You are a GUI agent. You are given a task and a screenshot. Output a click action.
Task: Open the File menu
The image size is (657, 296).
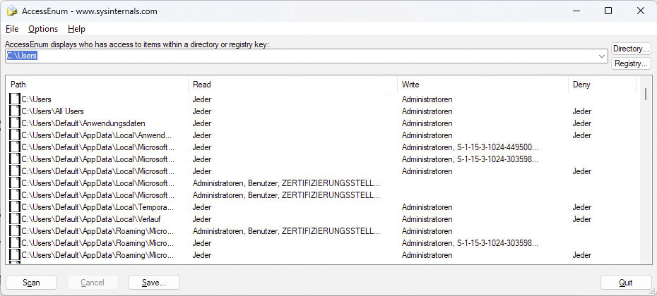click(12, 29)
